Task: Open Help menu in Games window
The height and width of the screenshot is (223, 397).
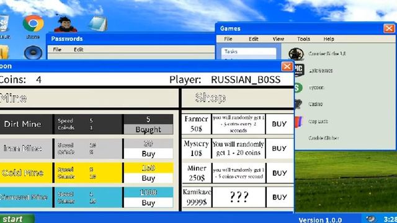Action: 329,39
